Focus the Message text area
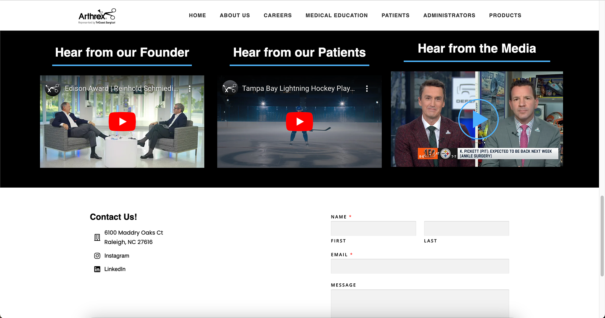The height and width of the screenshot is (318, 605). 420,304
